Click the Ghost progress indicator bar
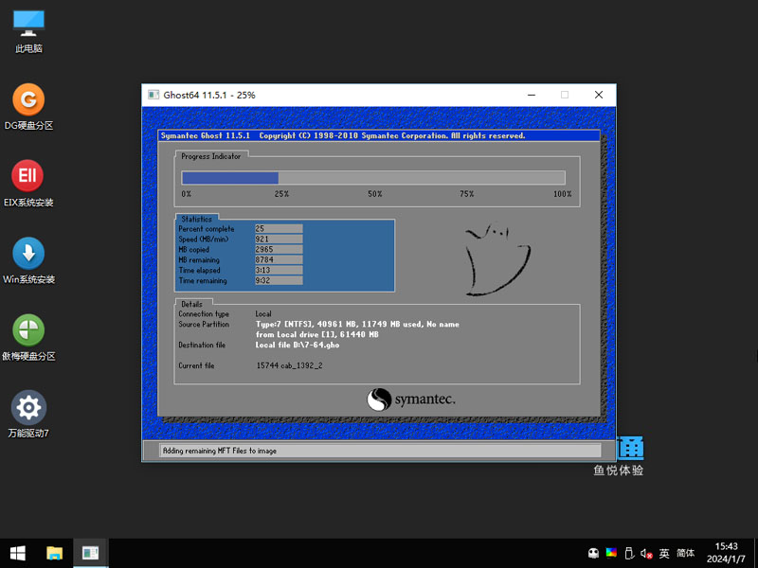The image size is (758, 568). point(373,178)
